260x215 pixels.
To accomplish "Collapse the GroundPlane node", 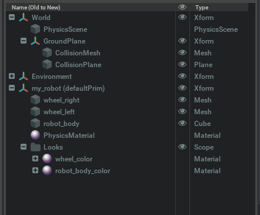I will [x=24, y=41].
